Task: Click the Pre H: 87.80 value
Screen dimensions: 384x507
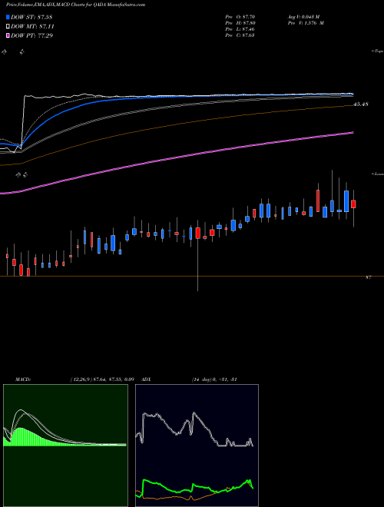Action: [240, 23]
